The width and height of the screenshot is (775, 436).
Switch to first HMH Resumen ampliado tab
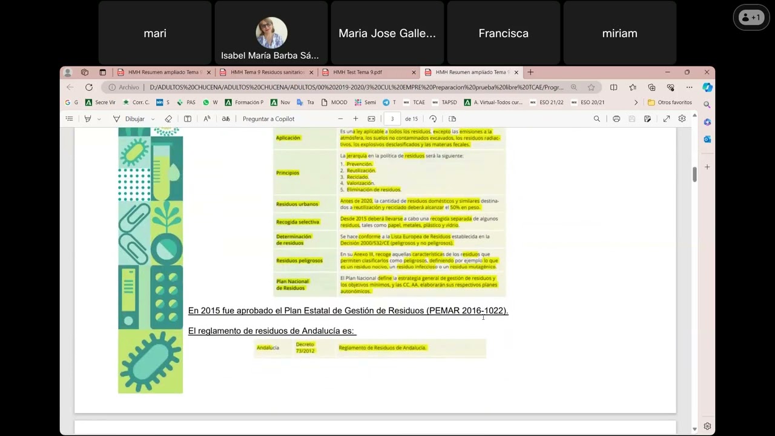(x=164, y=72)
